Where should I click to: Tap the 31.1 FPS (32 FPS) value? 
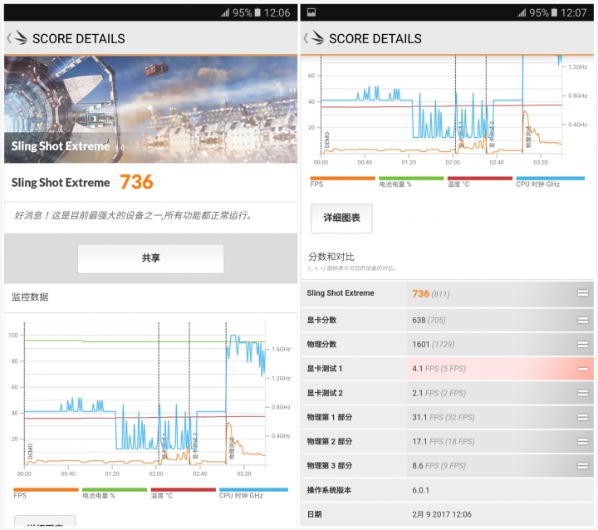[444, 417]
